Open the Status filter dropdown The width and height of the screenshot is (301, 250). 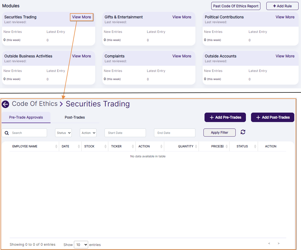(x=63, y=133)
